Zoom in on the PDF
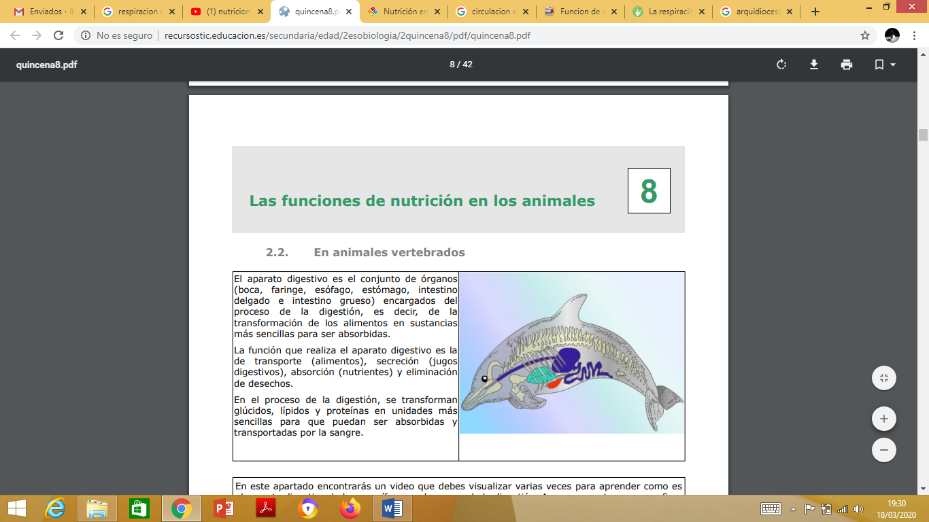This screenshot has width=929, height=522. (x=884, y=419)
